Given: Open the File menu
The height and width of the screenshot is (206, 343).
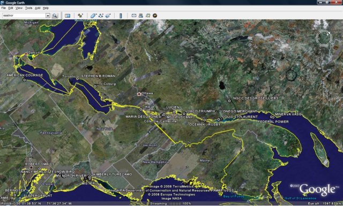Looking at the screenshot, I should tap(4, 8).
